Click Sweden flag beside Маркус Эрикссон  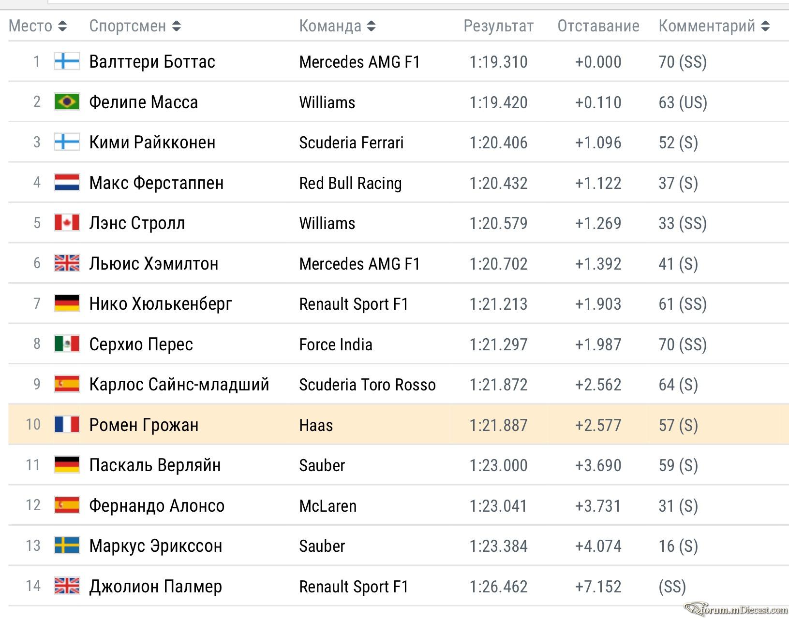(x=67, y=546)
